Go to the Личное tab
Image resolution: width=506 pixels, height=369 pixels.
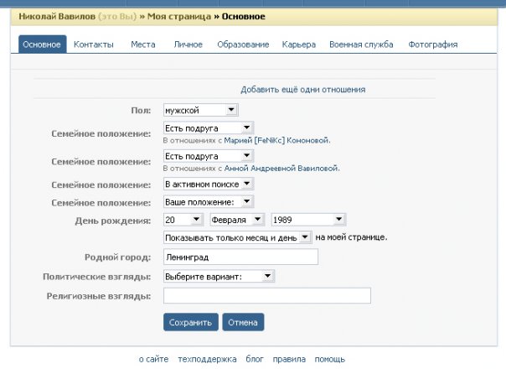coord(188,44)
